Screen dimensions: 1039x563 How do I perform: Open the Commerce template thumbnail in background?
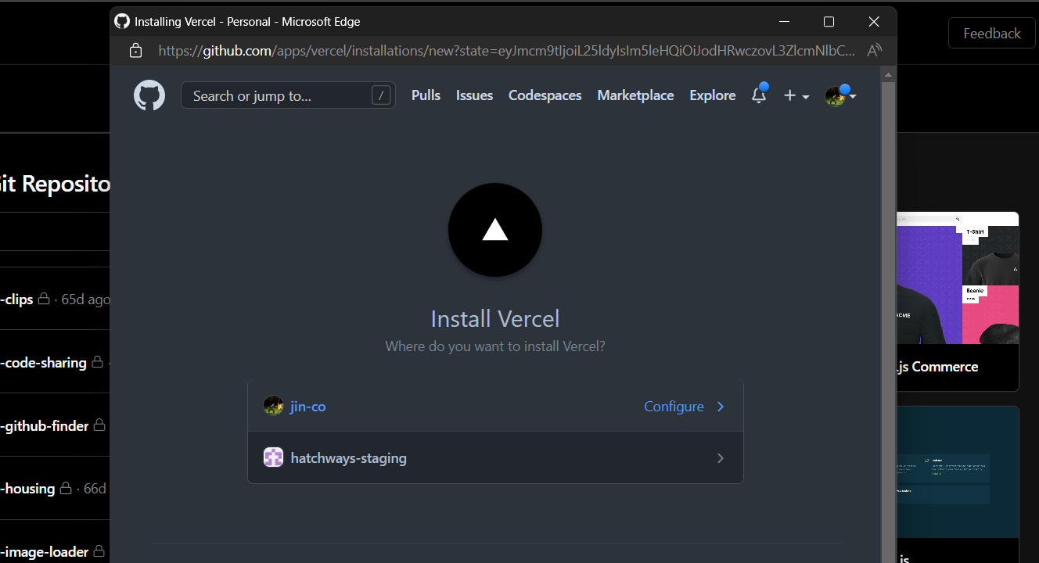click(x=958, y=278)
